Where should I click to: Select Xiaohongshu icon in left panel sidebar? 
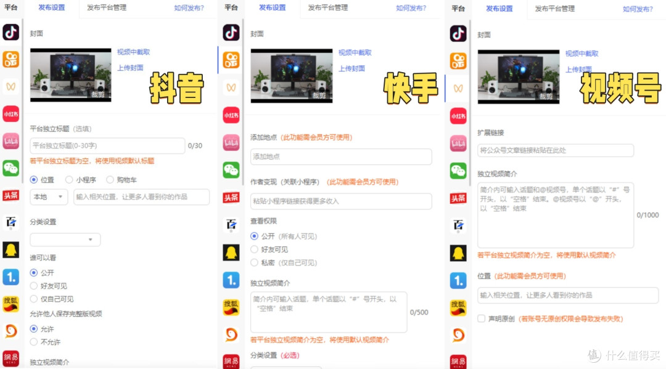[x=11, y=114]
